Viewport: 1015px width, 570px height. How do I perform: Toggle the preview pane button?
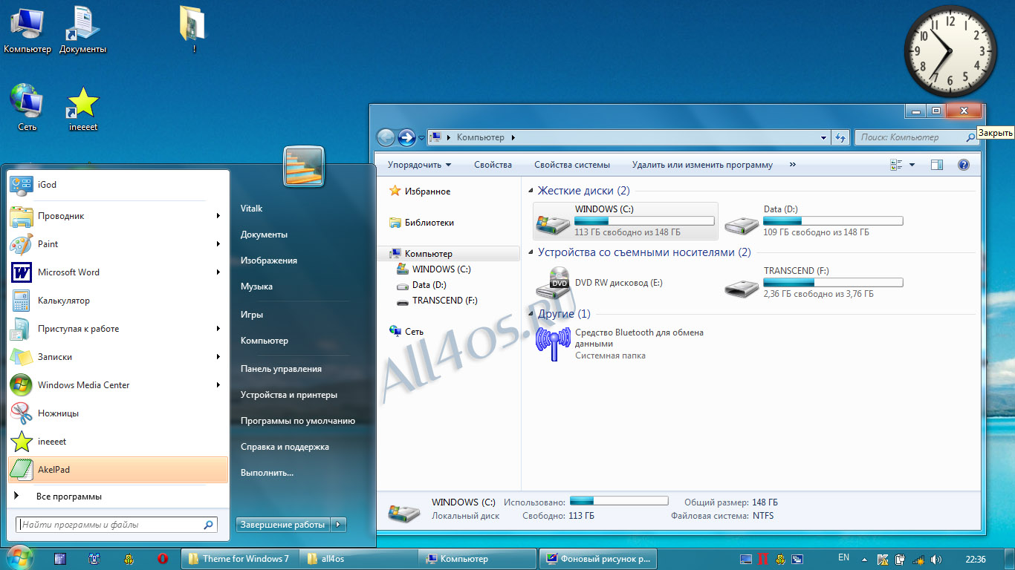tap(937, 165)
